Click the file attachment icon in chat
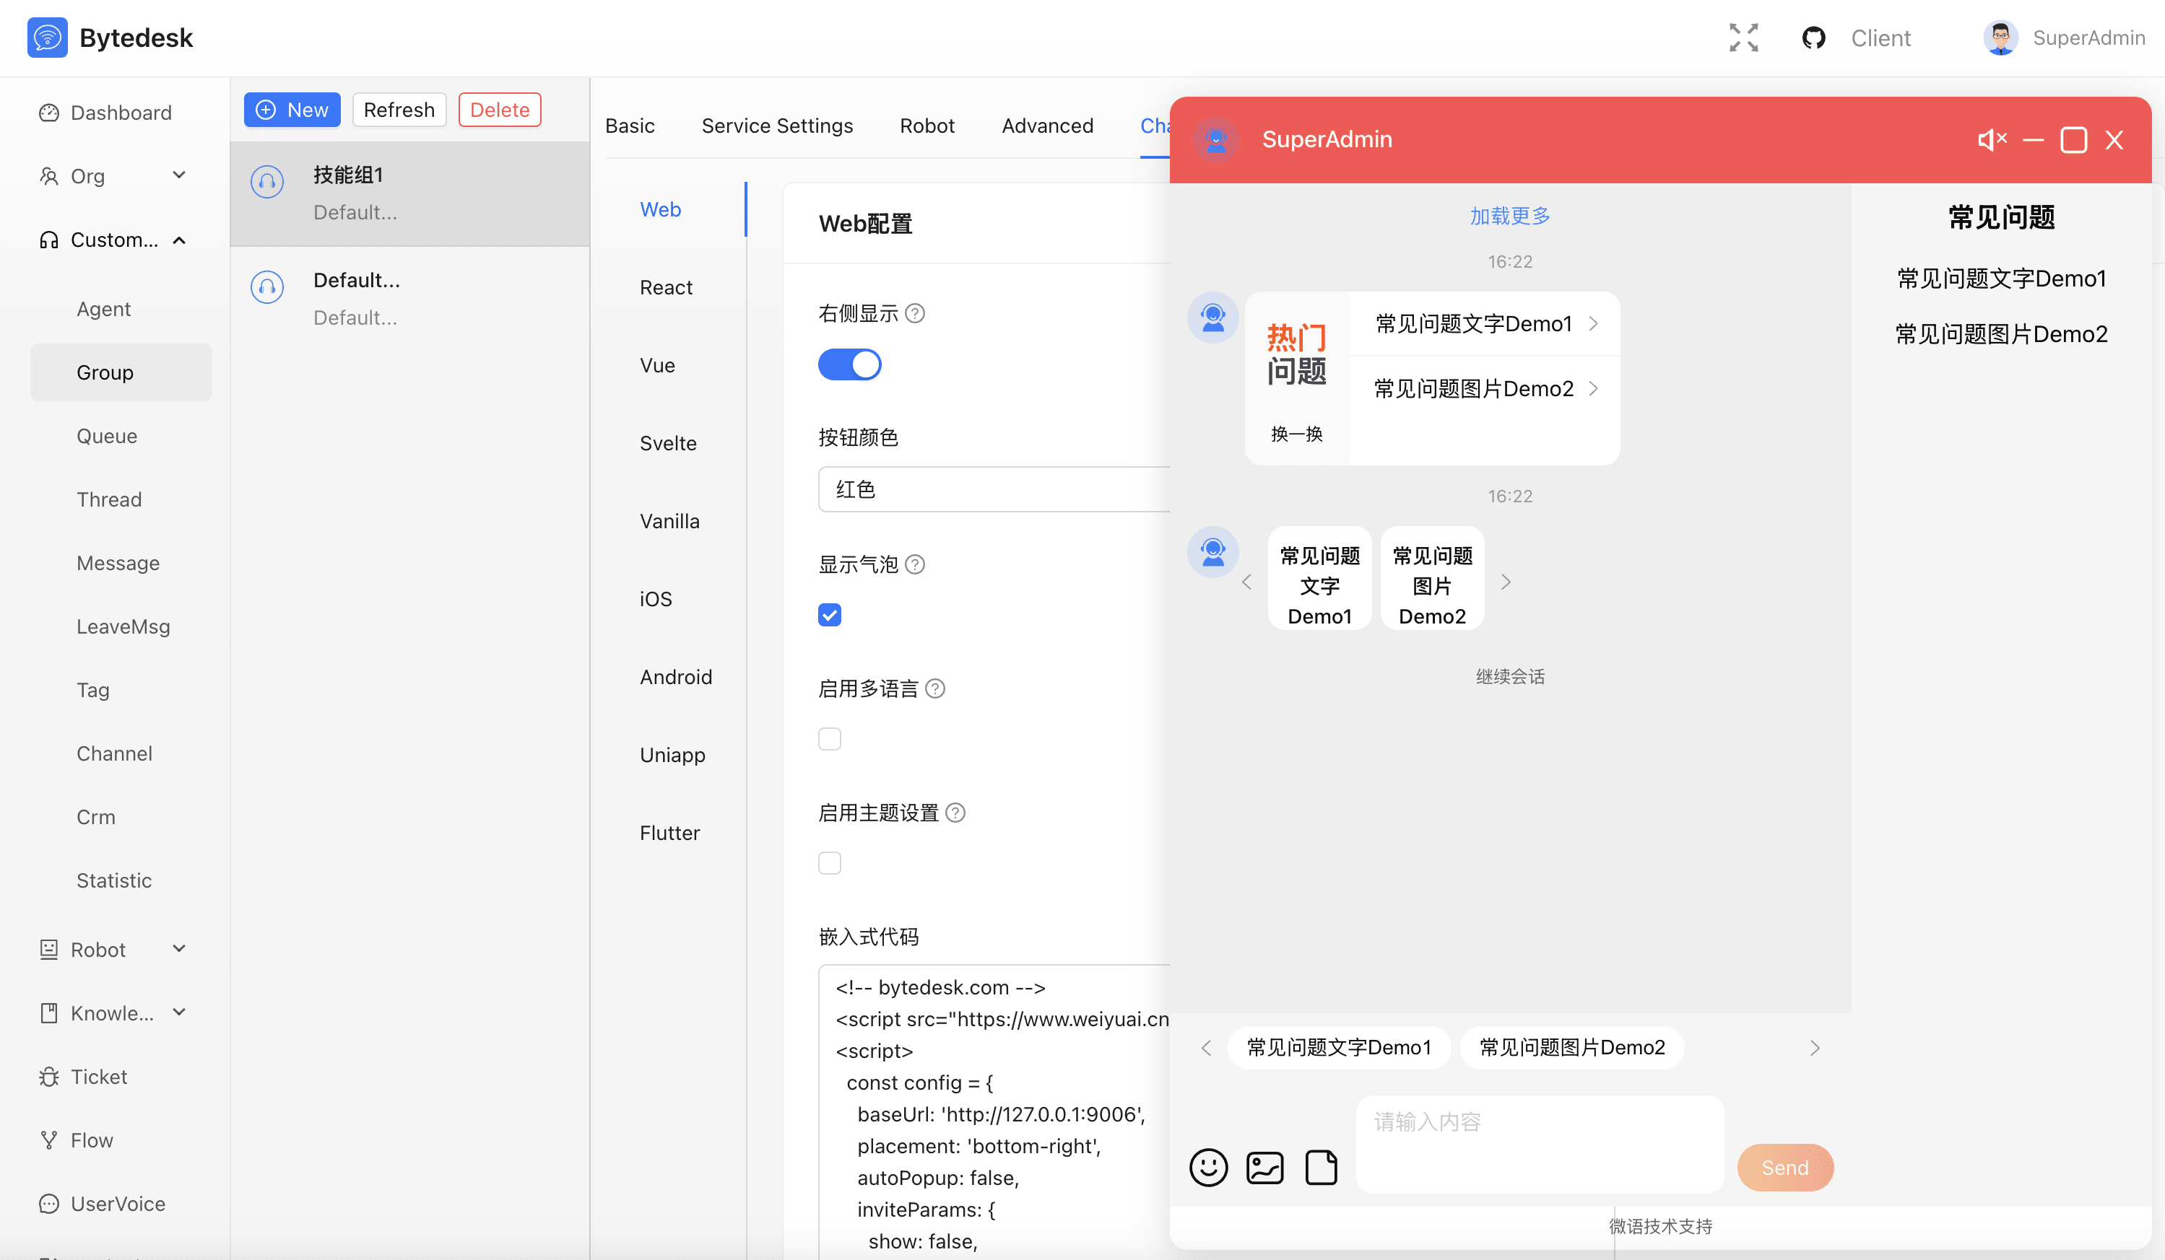 pyautogui.click(x=1322, y=1168)
